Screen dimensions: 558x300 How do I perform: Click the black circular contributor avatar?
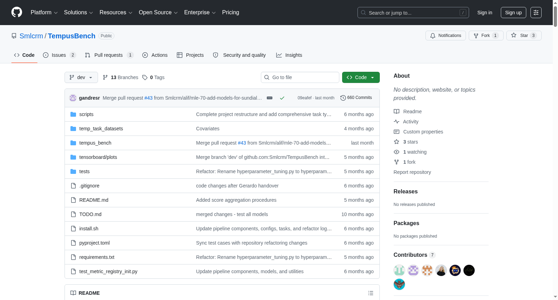[469, 270]
